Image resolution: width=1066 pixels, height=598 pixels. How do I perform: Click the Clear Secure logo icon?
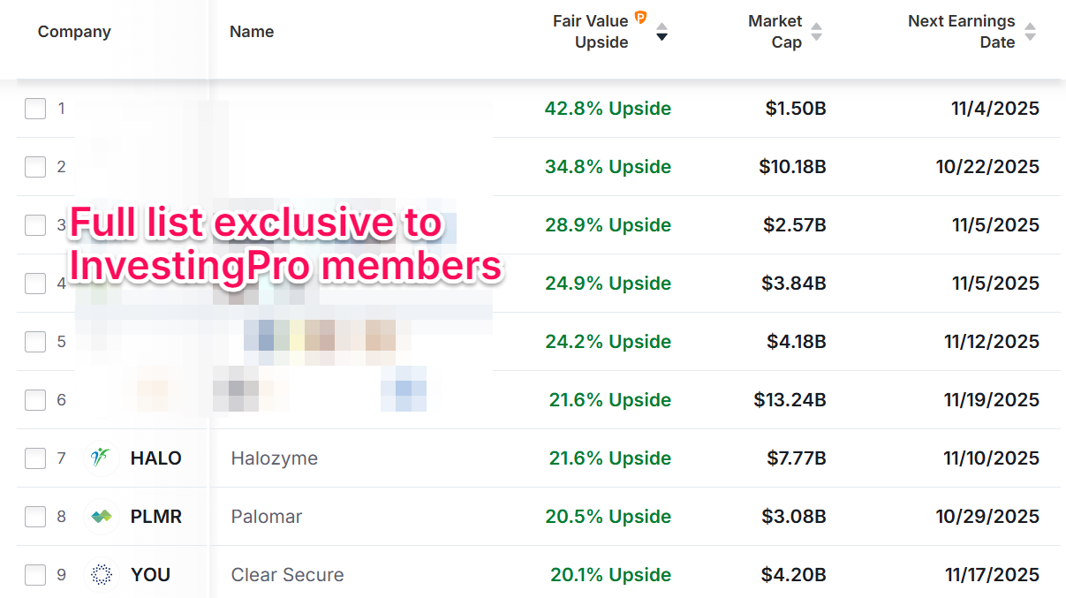pyautogui.click(x=102, y=575)
